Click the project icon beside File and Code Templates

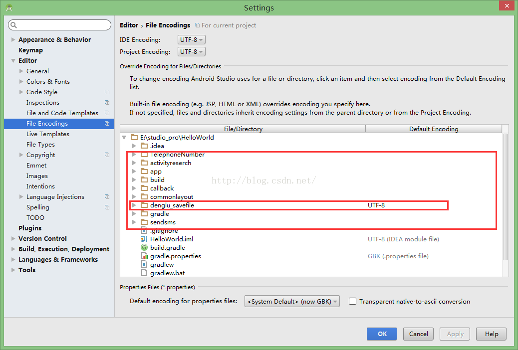[x=107, y=113]
